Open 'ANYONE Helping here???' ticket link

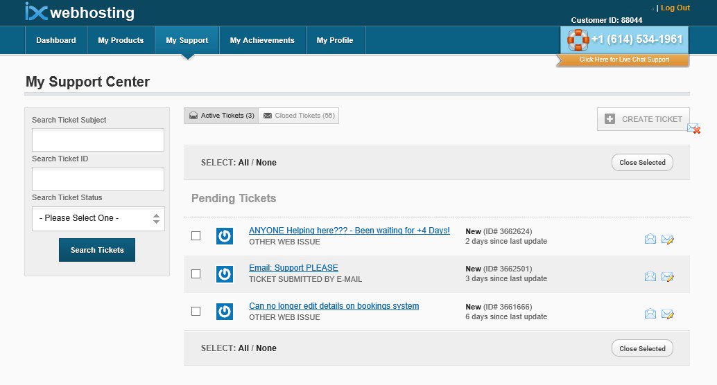349,231
